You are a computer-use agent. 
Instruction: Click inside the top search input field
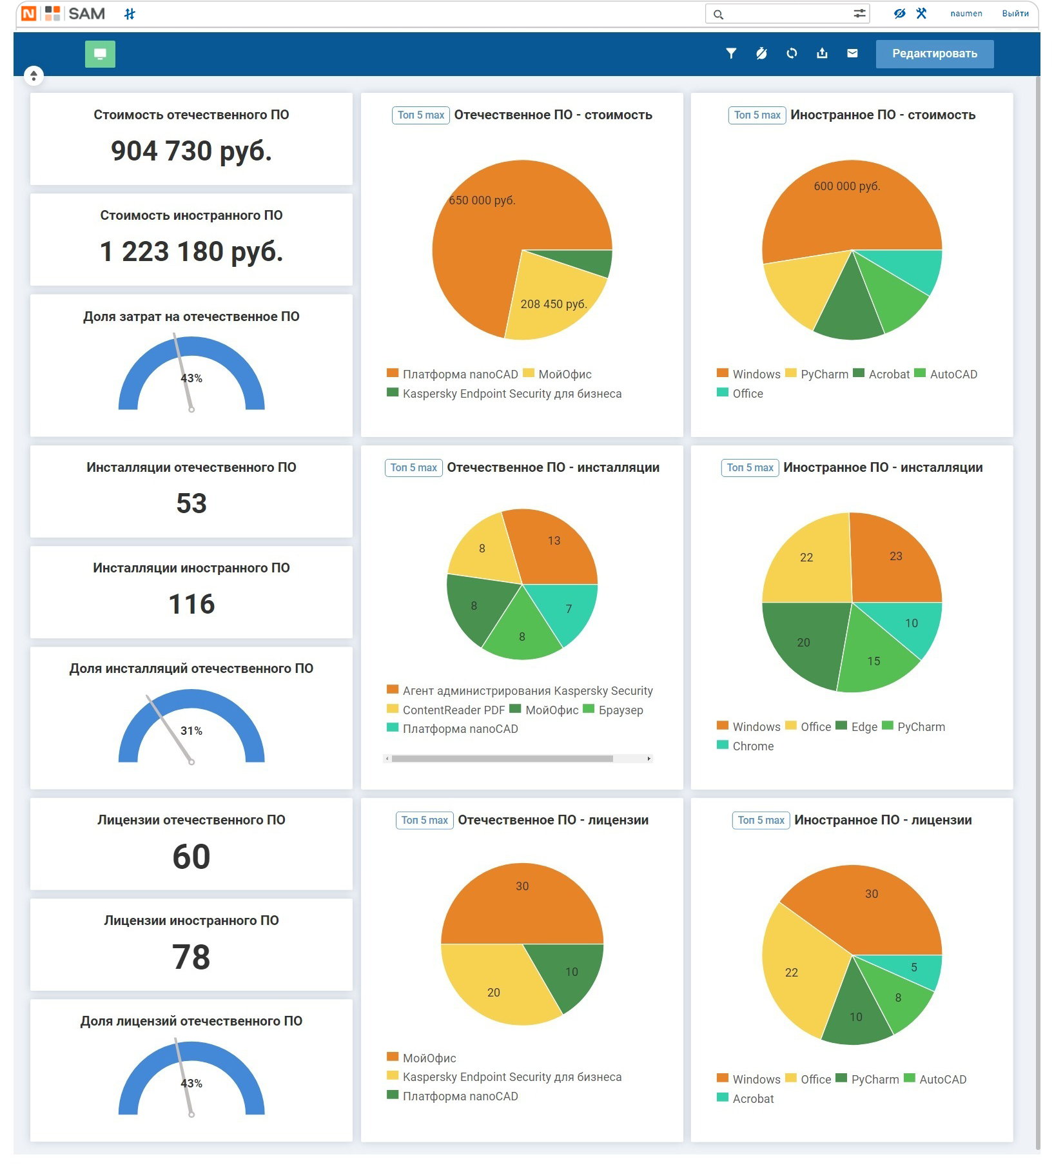(786, 14)
